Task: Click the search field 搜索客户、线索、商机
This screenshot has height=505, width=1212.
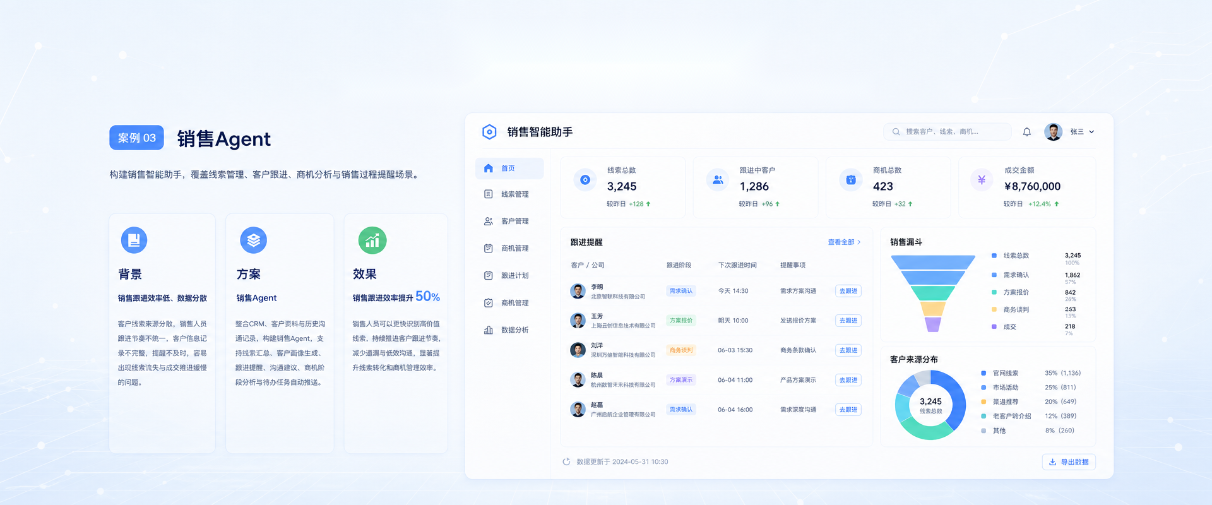Action: pyautogui.click(x=948, y=131)
